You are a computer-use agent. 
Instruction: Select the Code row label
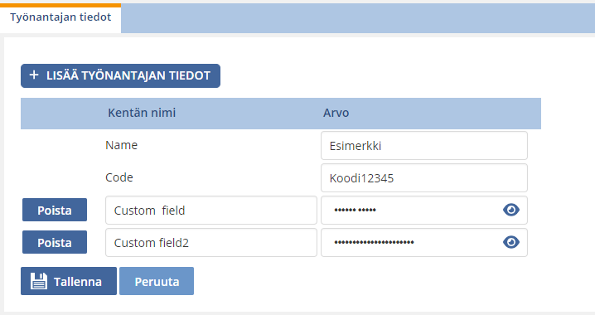[119, 177]
